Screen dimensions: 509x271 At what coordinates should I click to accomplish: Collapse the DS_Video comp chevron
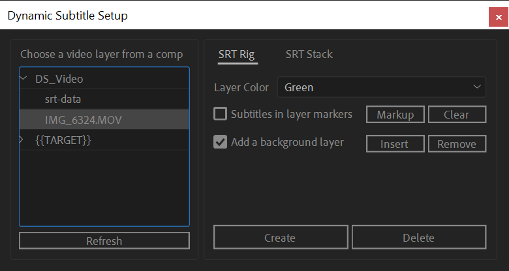click(x=23, y=78)
